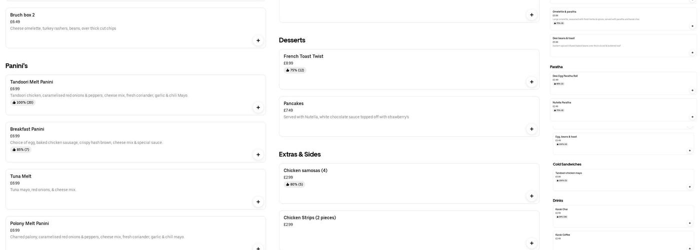The width and height of the screenshot is (700, 250).
Task: Add Chicken samosas (4) to order
Action: coord(531,196)
